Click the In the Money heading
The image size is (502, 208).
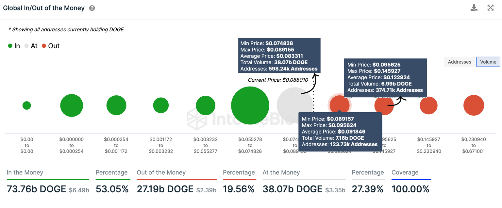point(25,172)
